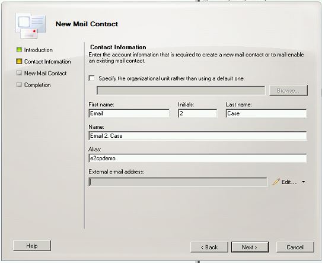Click the Alias label
322x263 pixels.
coord(95,149)
